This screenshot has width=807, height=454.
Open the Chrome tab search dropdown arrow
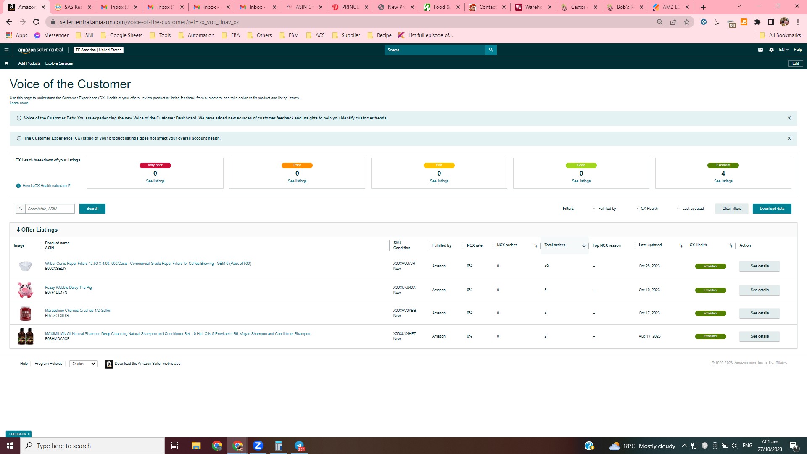pyautogui.click(x=739, y=6)
